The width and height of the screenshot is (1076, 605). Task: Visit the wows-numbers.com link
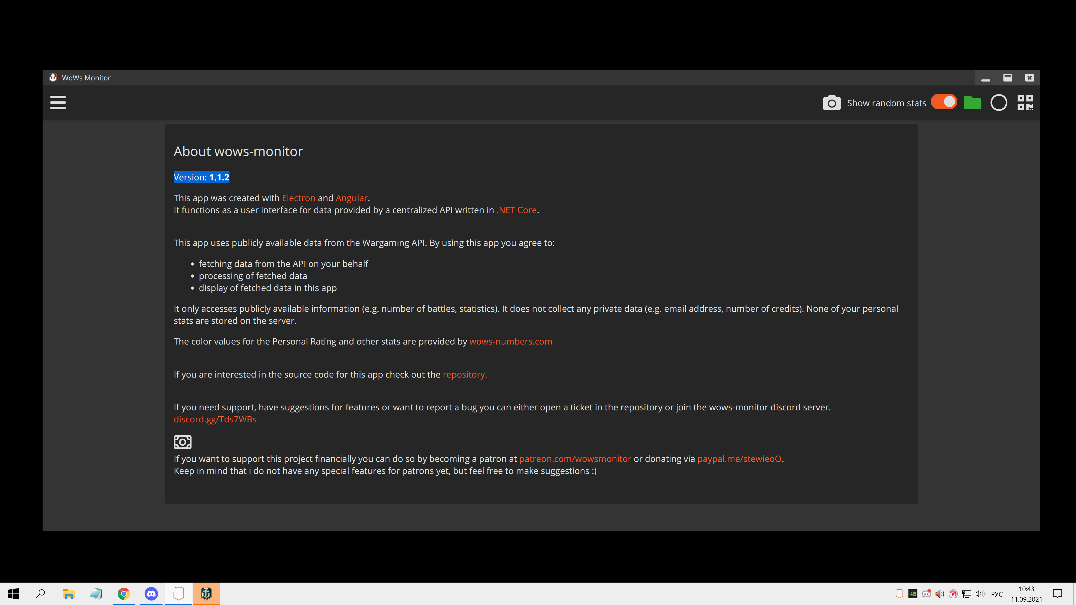point(511,341)
